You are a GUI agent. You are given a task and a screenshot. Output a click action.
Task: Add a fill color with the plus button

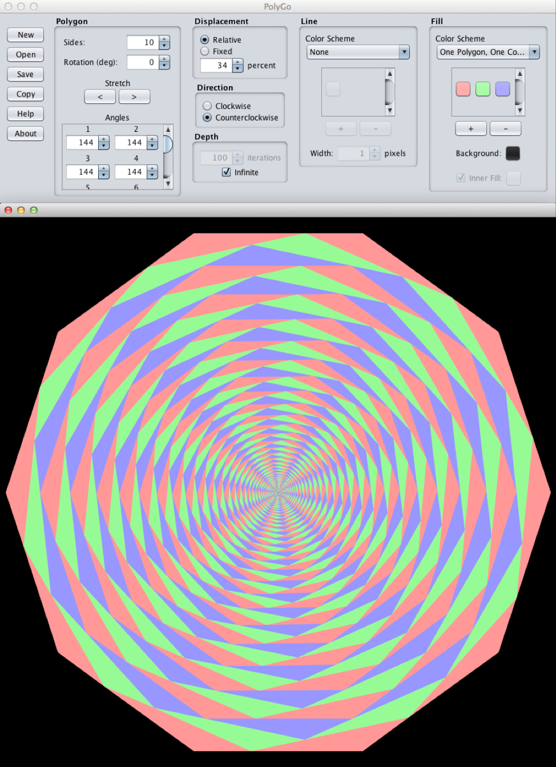coord(470,128)
